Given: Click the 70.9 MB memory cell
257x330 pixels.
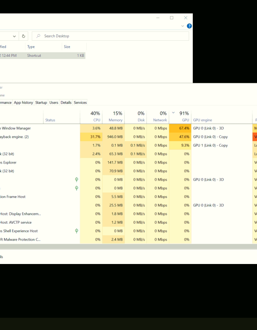Looking at the screenshot, I should 113,171.
